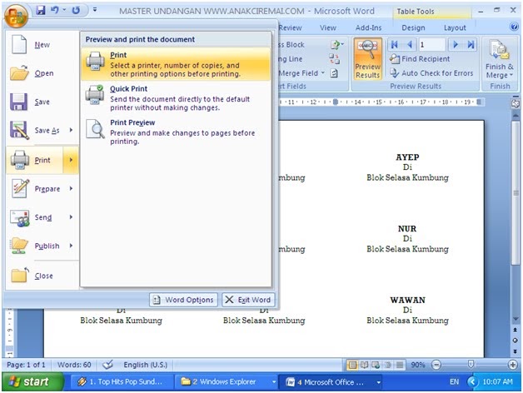Click English (U.S.) language indicator
523x393 pixels.
[x=146, y=365]
